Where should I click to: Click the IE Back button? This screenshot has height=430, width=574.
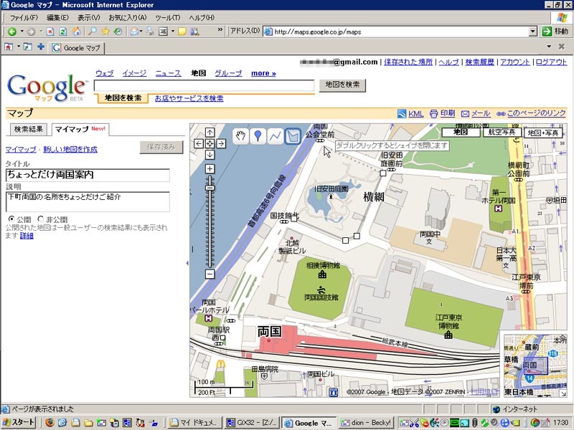12,32
